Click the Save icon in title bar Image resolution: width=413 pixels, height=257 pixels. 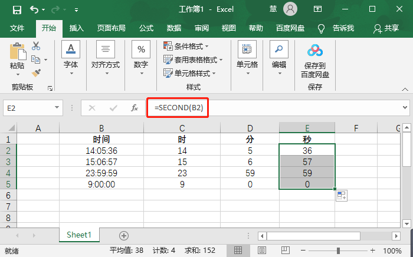pos(17,9)
